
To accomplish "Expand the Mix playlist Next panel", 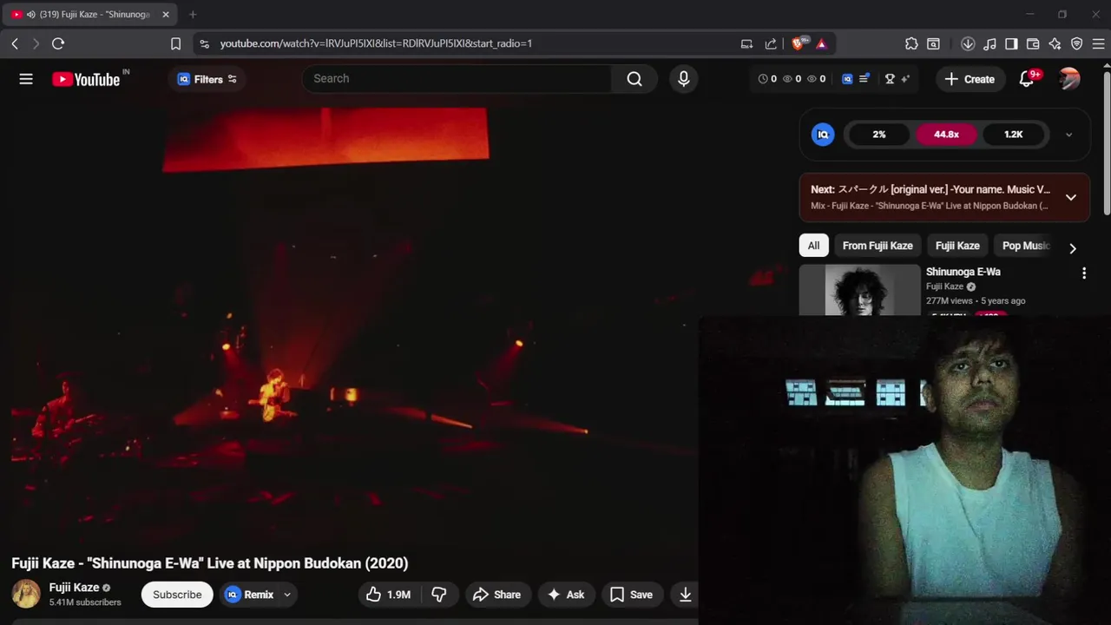I will tap(1071, 197).
